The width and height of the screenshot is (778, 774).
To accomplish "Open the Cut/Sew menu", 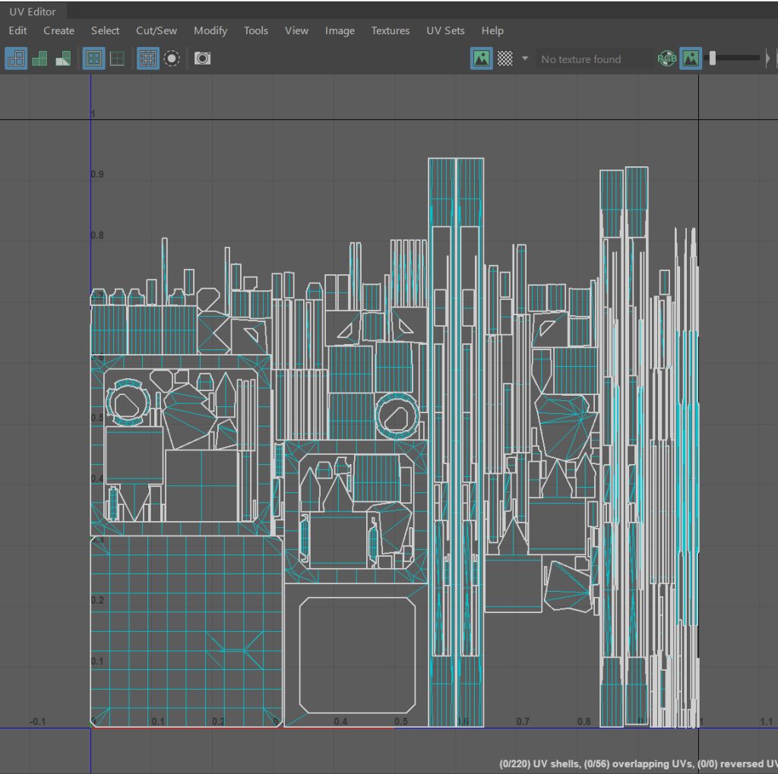I will pyautogui.click(x=157, y=30).
